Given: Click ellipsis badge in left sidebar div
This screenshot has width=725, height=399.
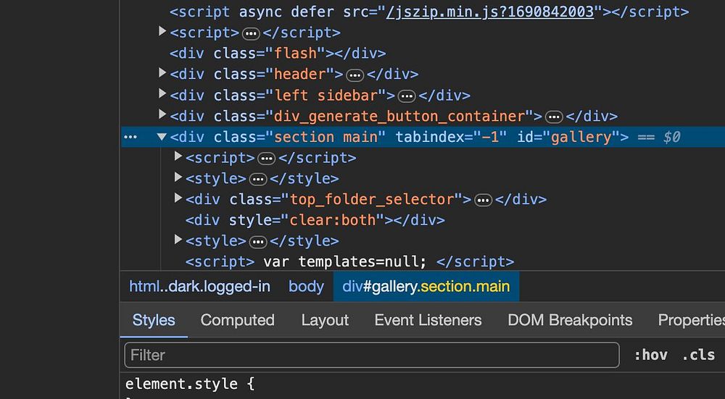Looking at the screenshot, I should 407,96.
